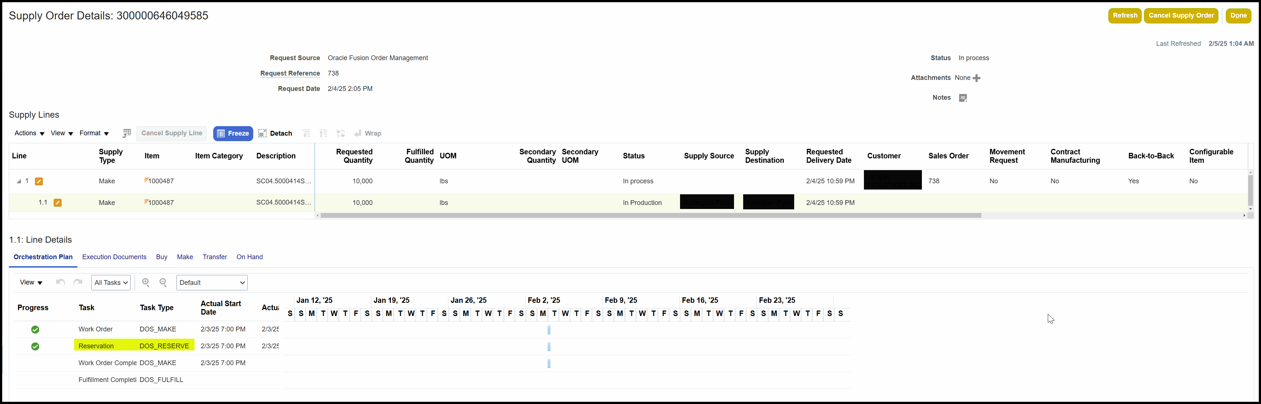Open the All Tasks dropdown filter
The image size is (1261, 404).
[x=110, y=282]
